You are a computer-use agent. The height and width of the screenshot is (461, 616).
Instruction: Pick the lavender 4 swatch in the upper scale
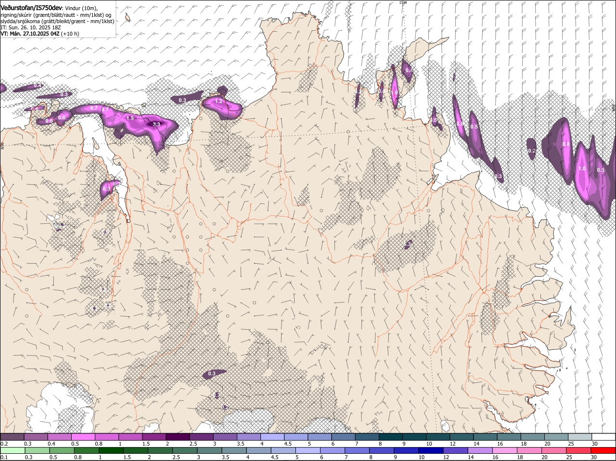(x=272, y=436)
